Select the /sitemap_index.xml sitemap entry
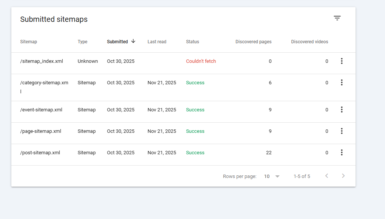Viewport: 385px width, 219px height. pos(42,61)
